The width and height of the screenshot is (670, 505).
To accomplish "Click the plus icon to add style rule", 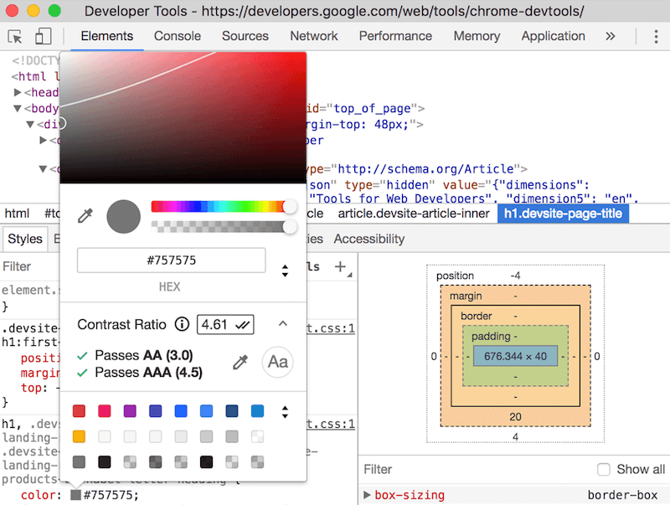I will tap(340, 266).
